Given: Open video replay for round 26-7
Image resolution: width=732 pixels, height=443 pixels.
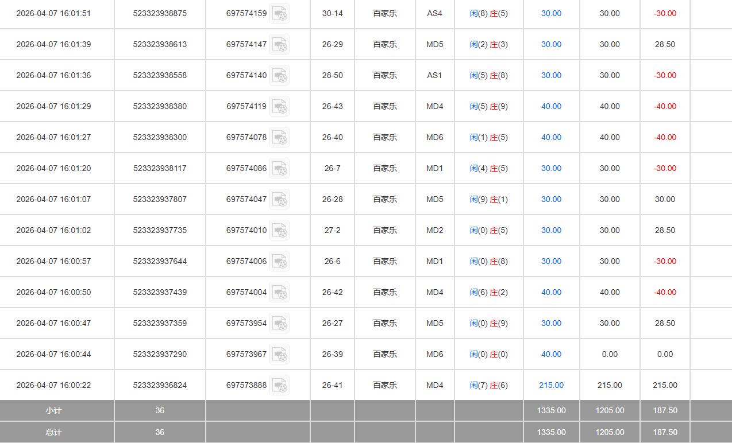Looking at the screenshot, I should 280,168.
